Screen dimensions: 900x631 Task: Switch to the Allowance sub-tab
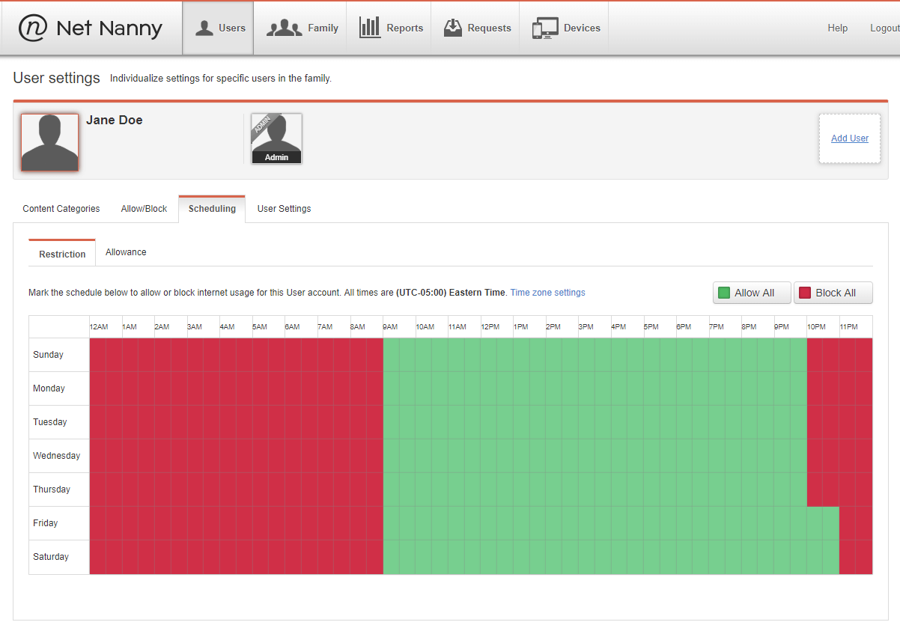(x=126, y=252)
